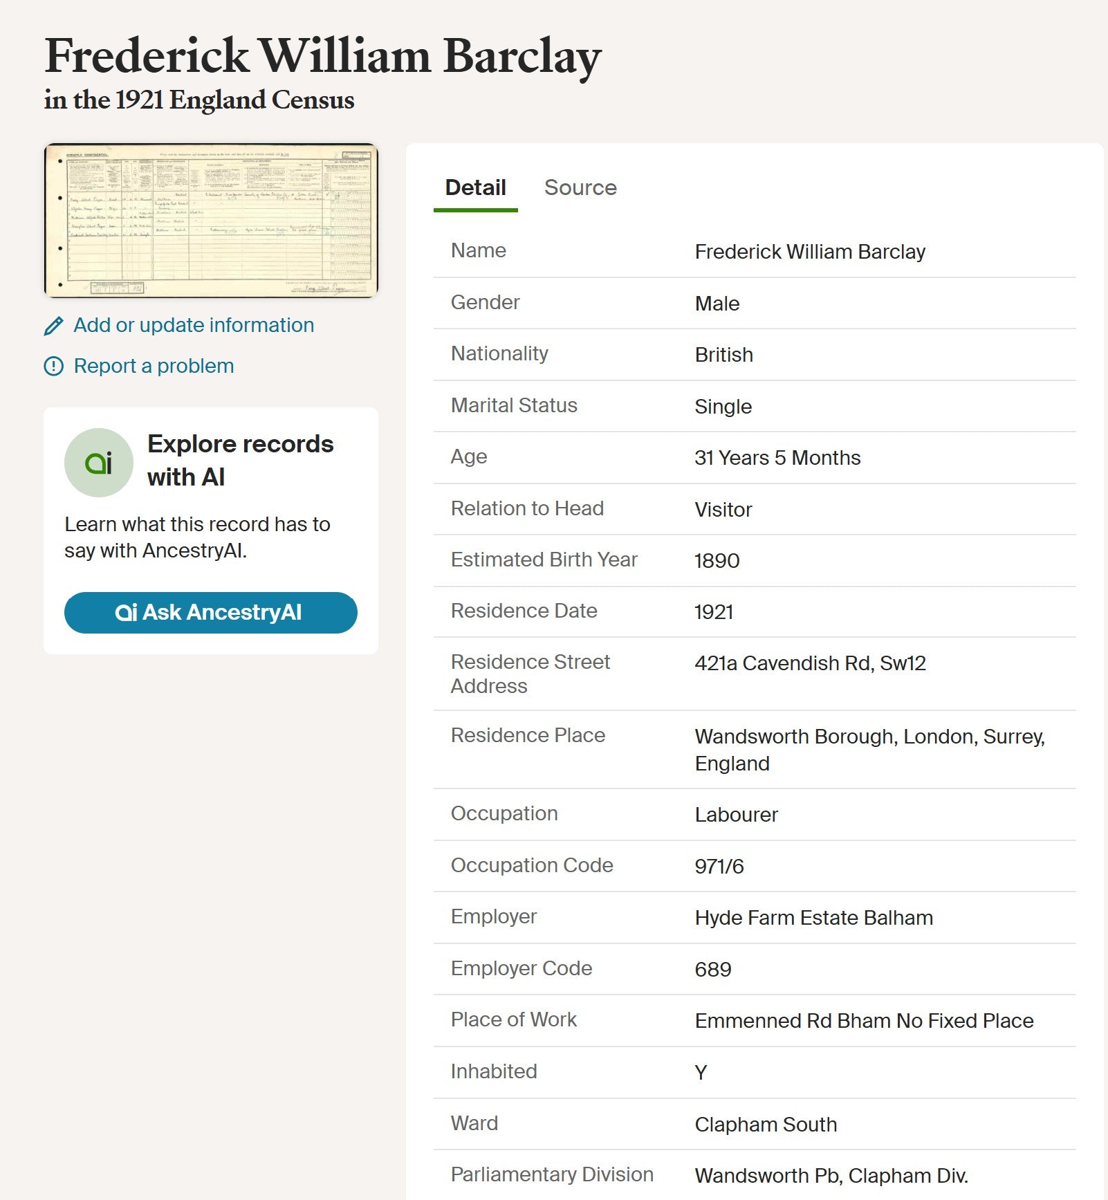Click the Hyde Farm Estate Balham employer
1108x1200 pixels.
point(813,918)
